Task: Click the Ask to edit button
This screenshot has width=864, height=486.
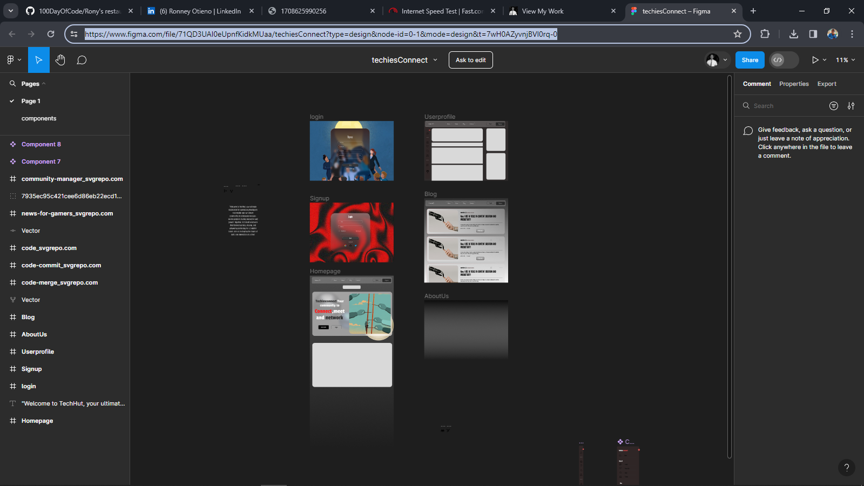Action: 471,60
